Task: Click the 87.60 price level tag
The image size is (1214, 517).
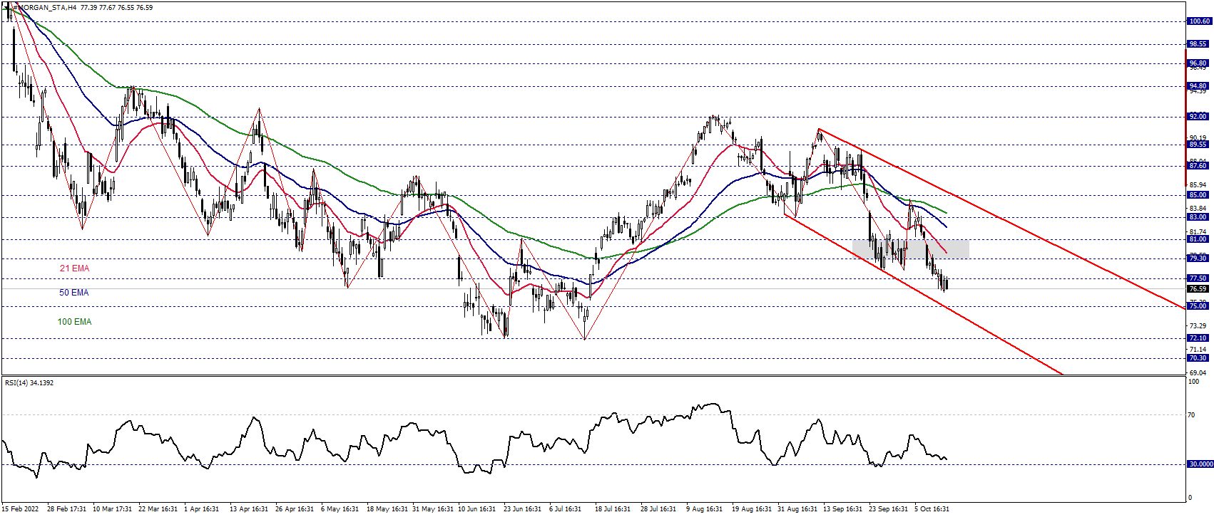Action: (x=1199, y=166)
